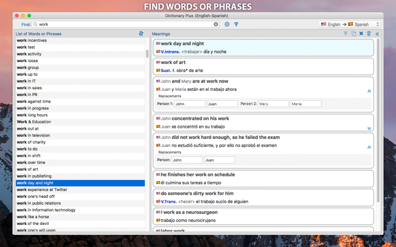Image resolution: width=396 pixels, height=247 pixels.
Task: Click the blue X icon in Meanings header
Action: [361, 34]
